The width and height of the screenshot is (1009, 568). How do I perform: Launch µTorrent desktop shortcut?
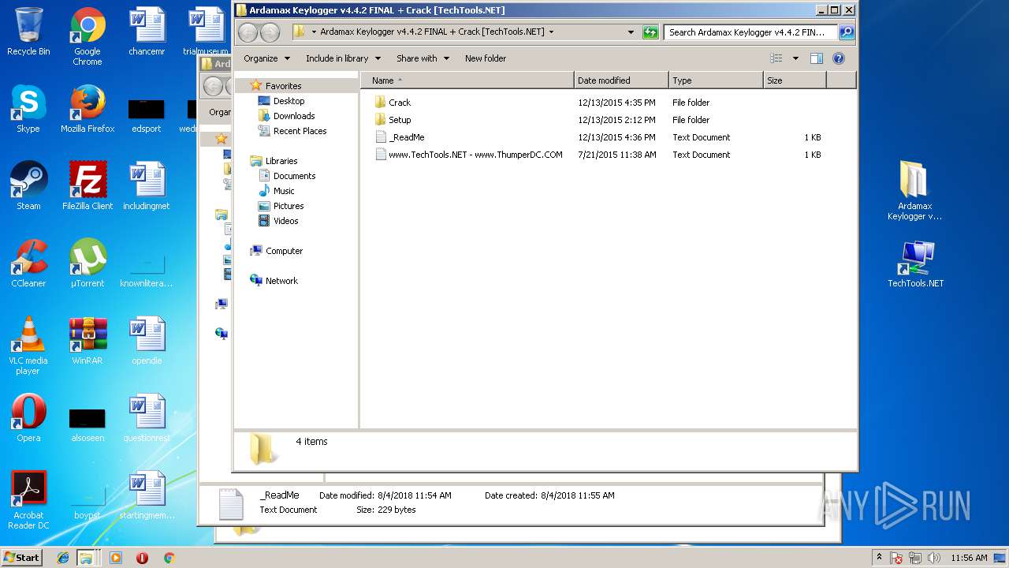click(87, 263)
